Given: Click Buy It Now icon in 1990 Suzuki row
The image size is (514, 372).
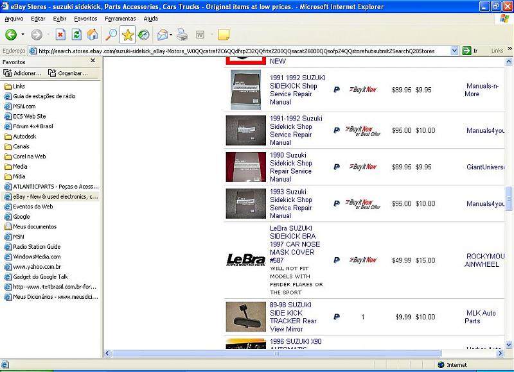Looking at the screenshot, I should click(x=363, y=167).
